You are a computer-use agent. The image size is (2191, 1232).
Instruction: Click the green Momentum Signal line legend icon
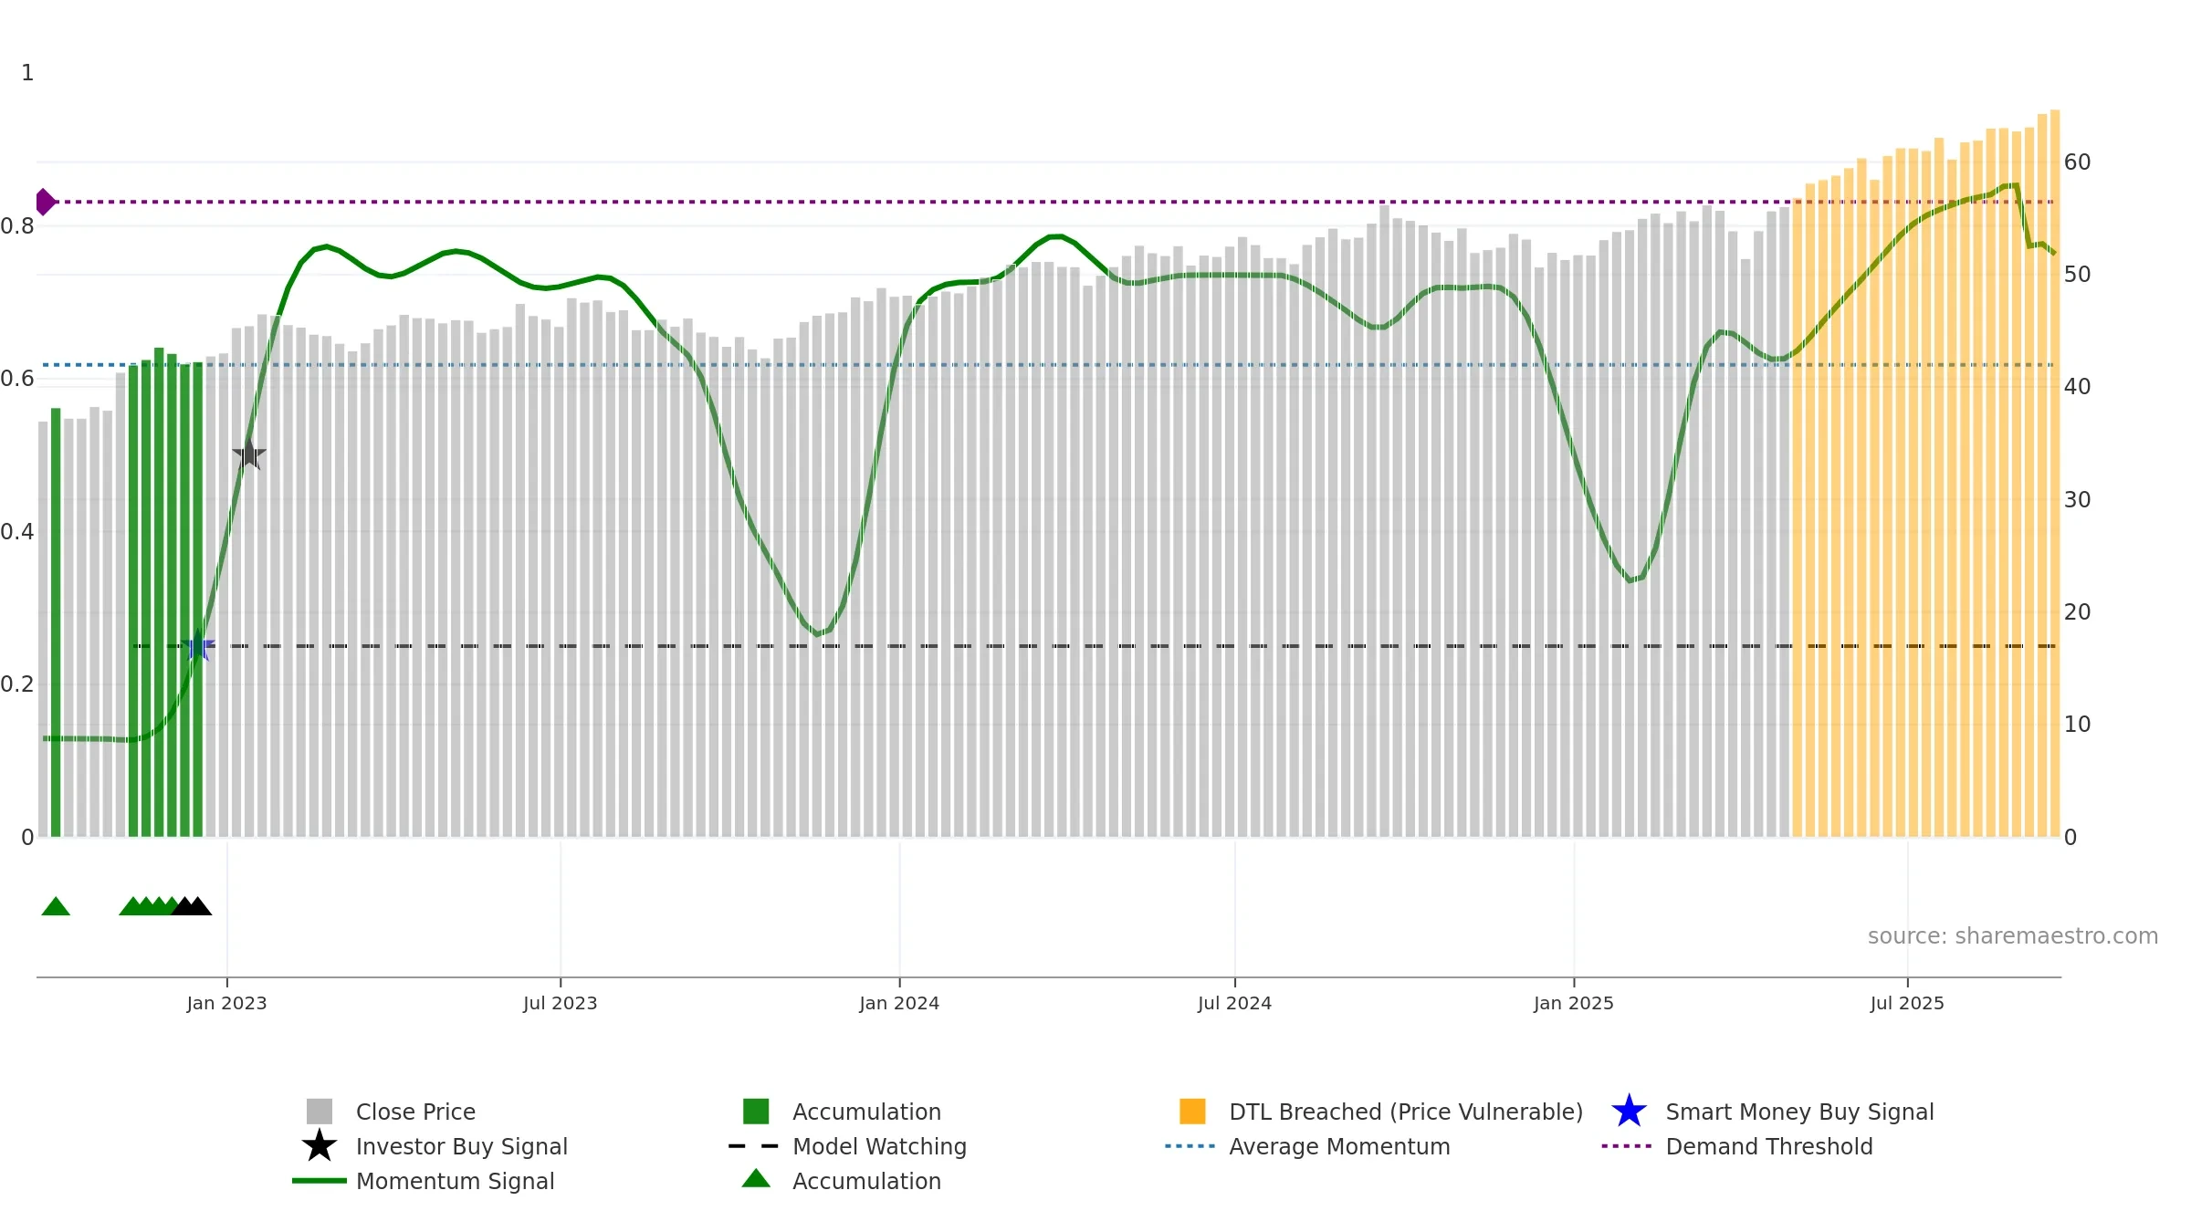320,1181
